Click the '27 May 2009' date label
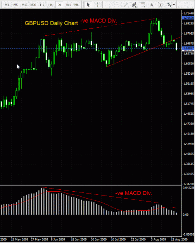 [40, 240]
